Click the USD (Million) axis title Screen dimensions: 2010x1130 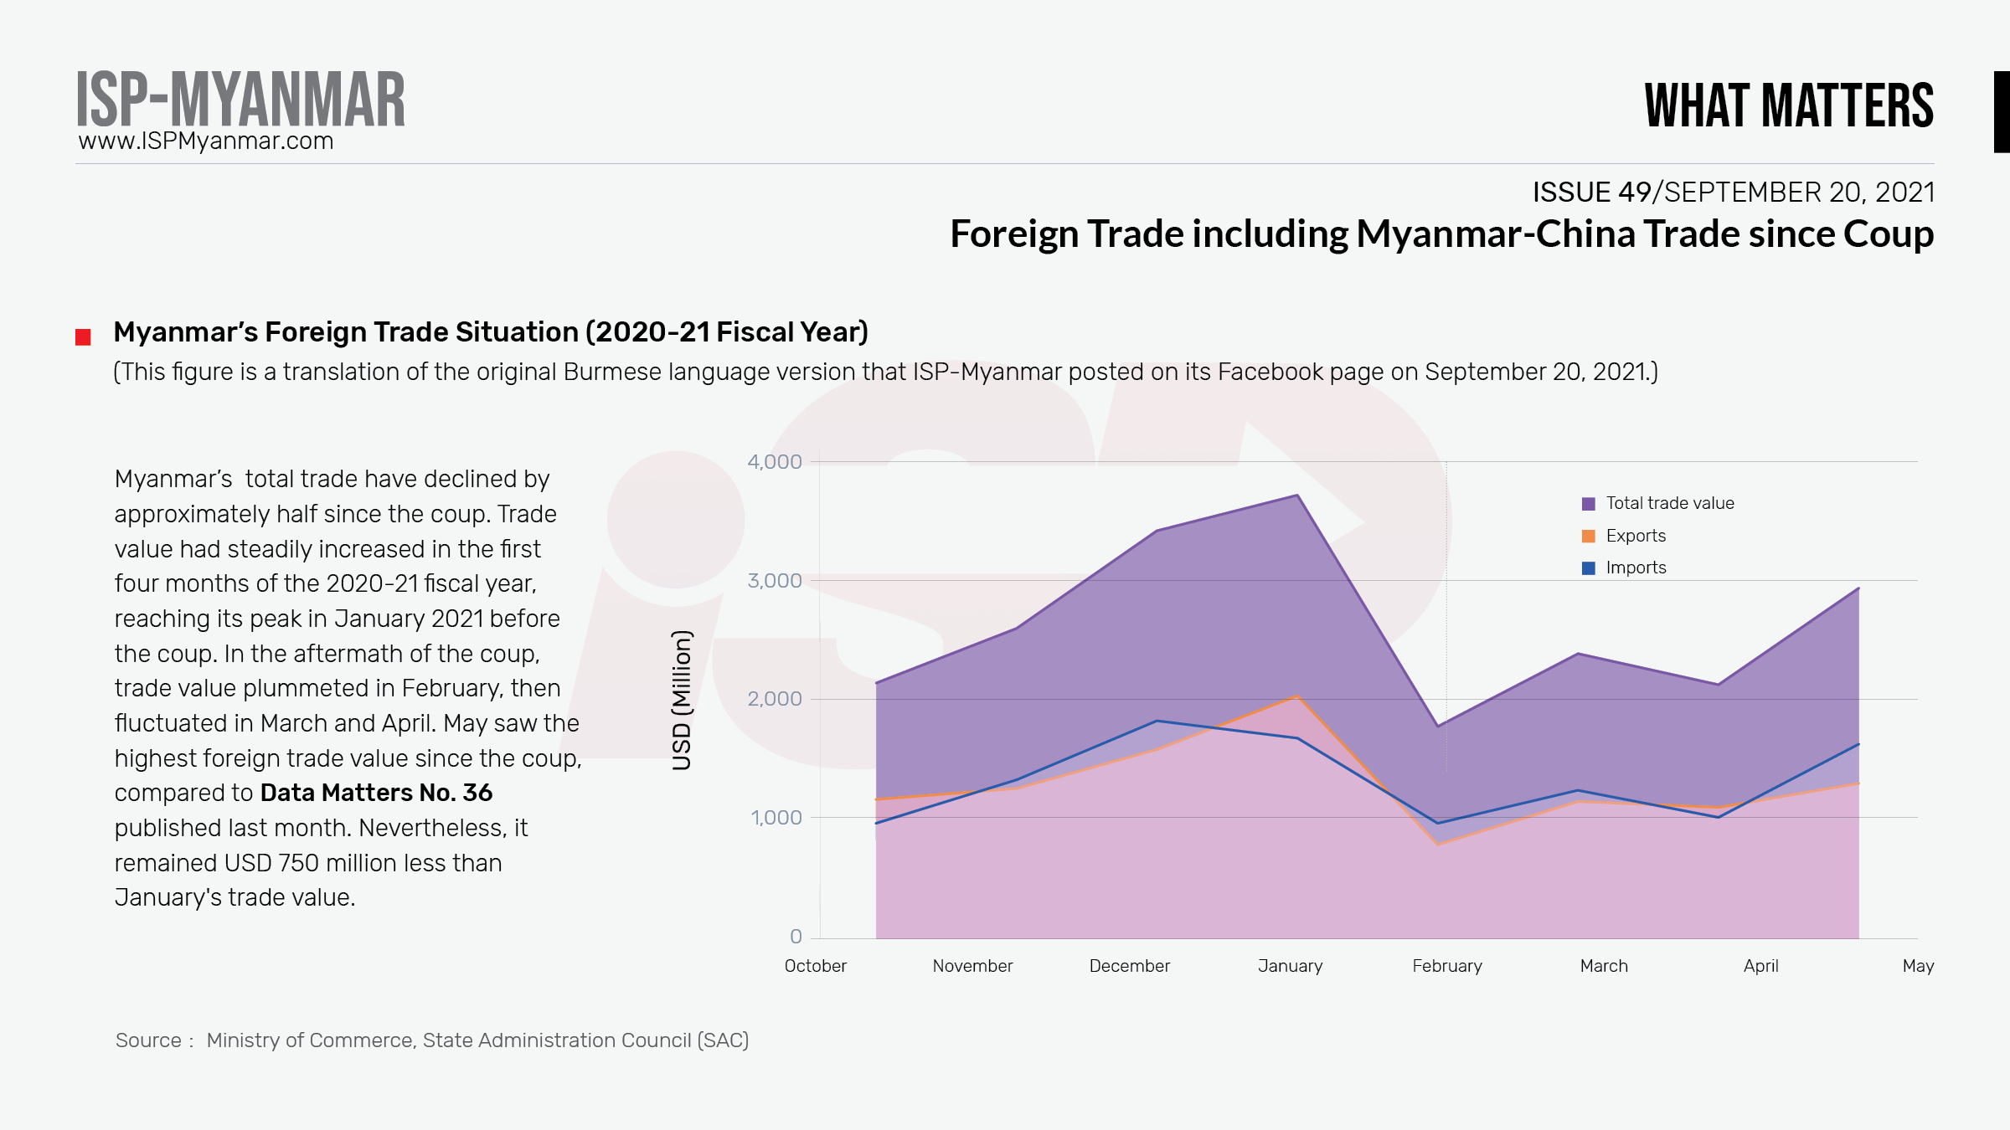[682, 700]
